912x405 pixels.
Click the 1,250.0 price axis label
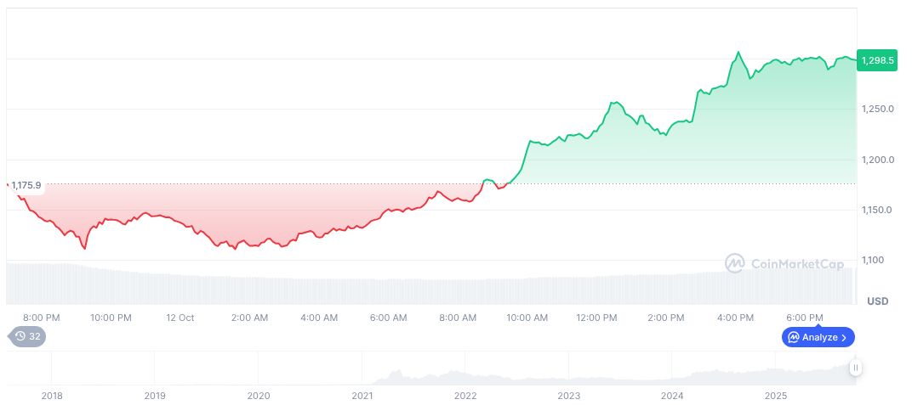point(878,110)
